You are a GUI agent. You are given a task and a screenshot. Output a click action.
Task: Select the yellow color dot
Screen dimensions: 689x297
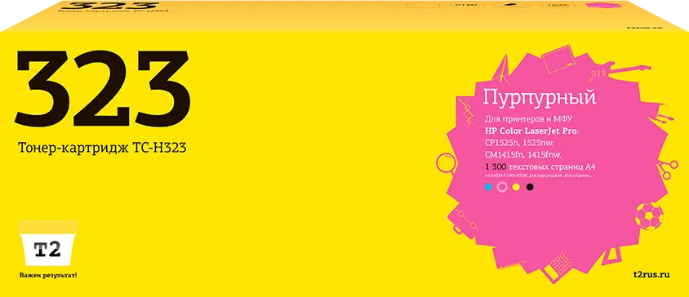click(x=516, y=187)
